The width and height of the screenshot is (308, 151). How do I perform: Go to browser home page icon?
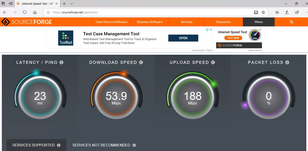(x=35, y=12)
